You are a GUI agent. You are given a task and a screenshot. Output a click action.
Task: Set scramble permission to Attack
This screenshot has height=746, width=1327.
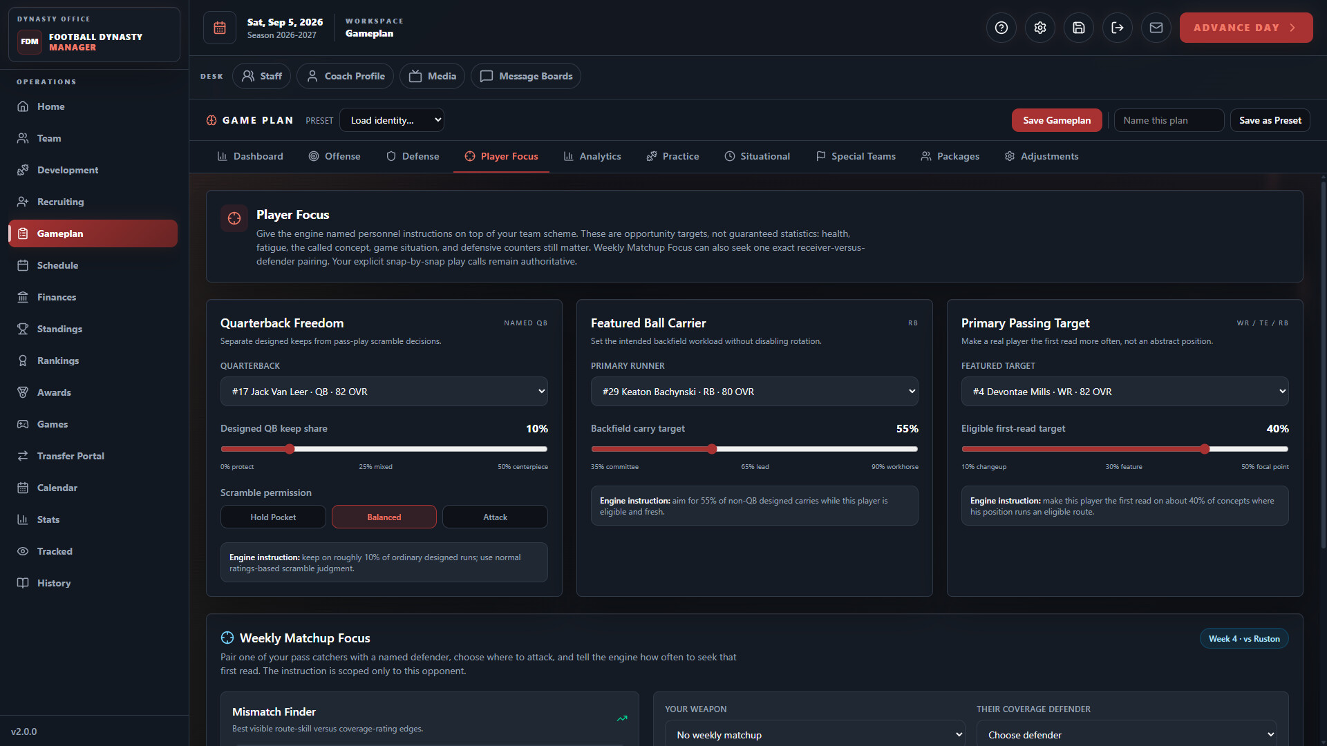click(x=495, y=517)
